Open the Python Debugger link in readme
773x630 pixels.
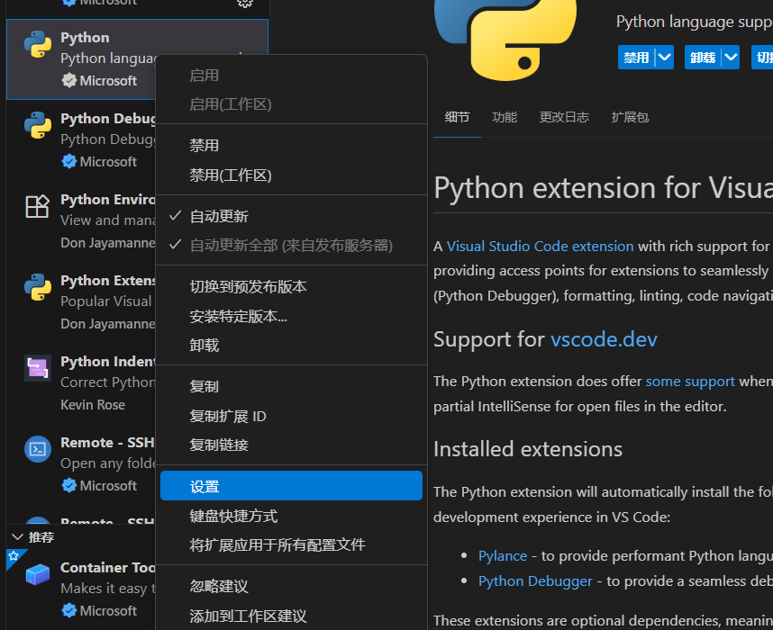[x=535, y=580]
